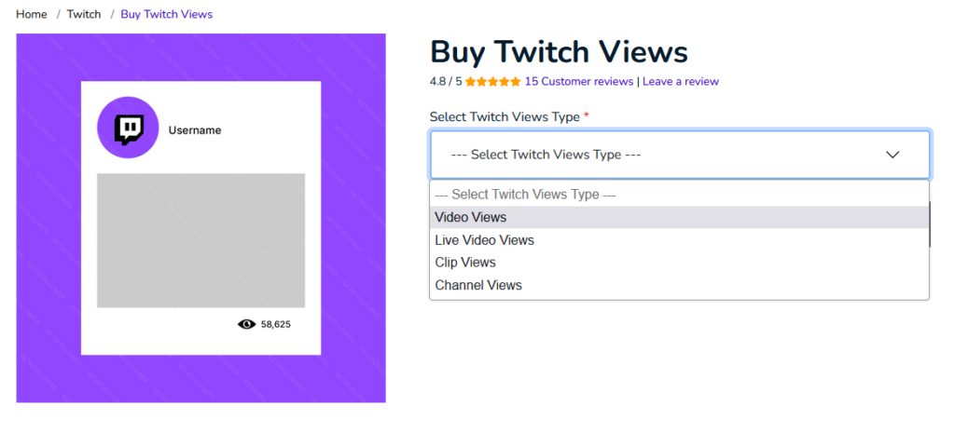
Task: Open the Select Twitch Views Type combo box
Action: (680, 155)
